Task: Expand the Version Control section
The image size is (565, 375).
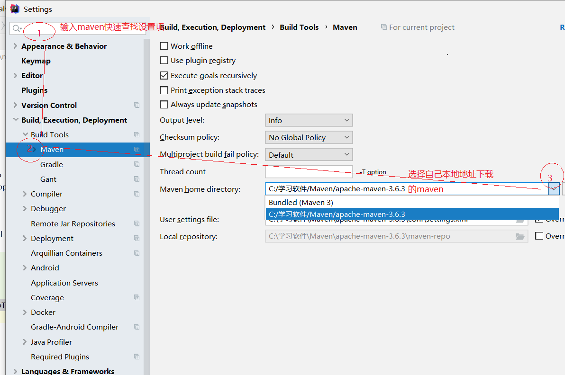Action: click(x=15, y=105)
